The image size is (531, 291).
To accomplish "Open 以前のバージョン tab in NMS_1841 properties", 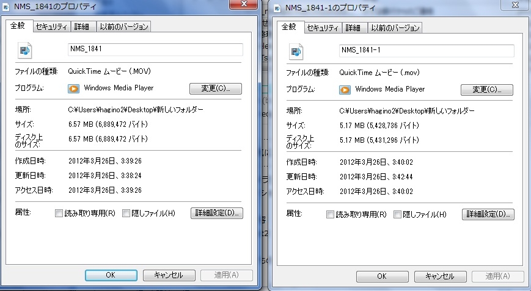I will (123, 27).
